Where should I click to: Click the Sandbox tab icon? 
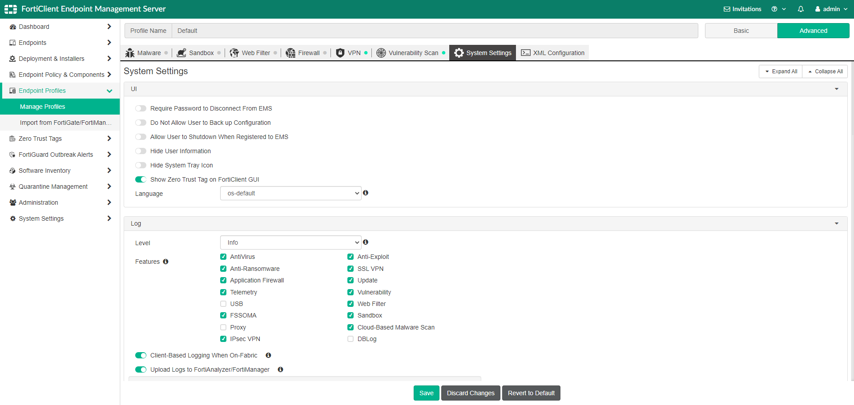pyautogui.click(x=181, y=53)
